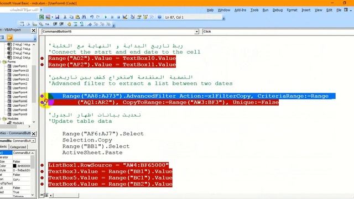
Task: Open the help question box dropdown arrow
Action: point(41,10)
